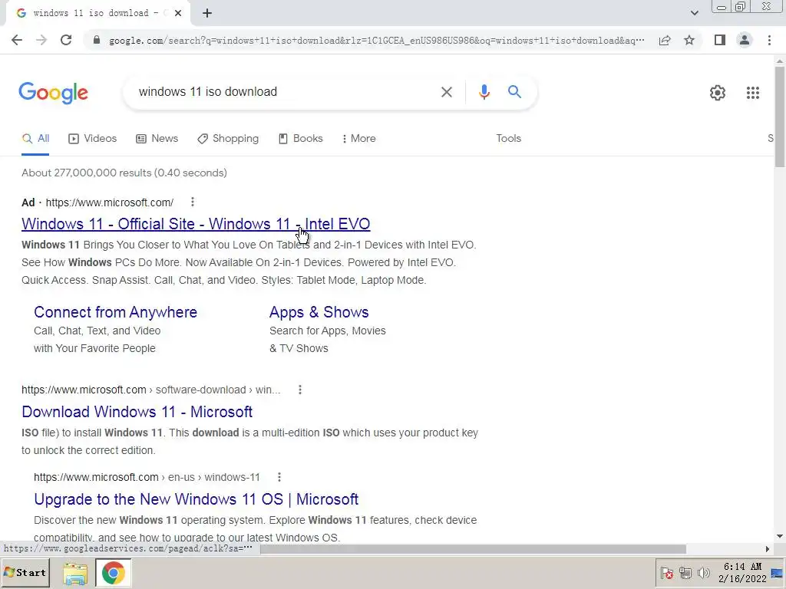Open a new browser tab

click(207, 14)
